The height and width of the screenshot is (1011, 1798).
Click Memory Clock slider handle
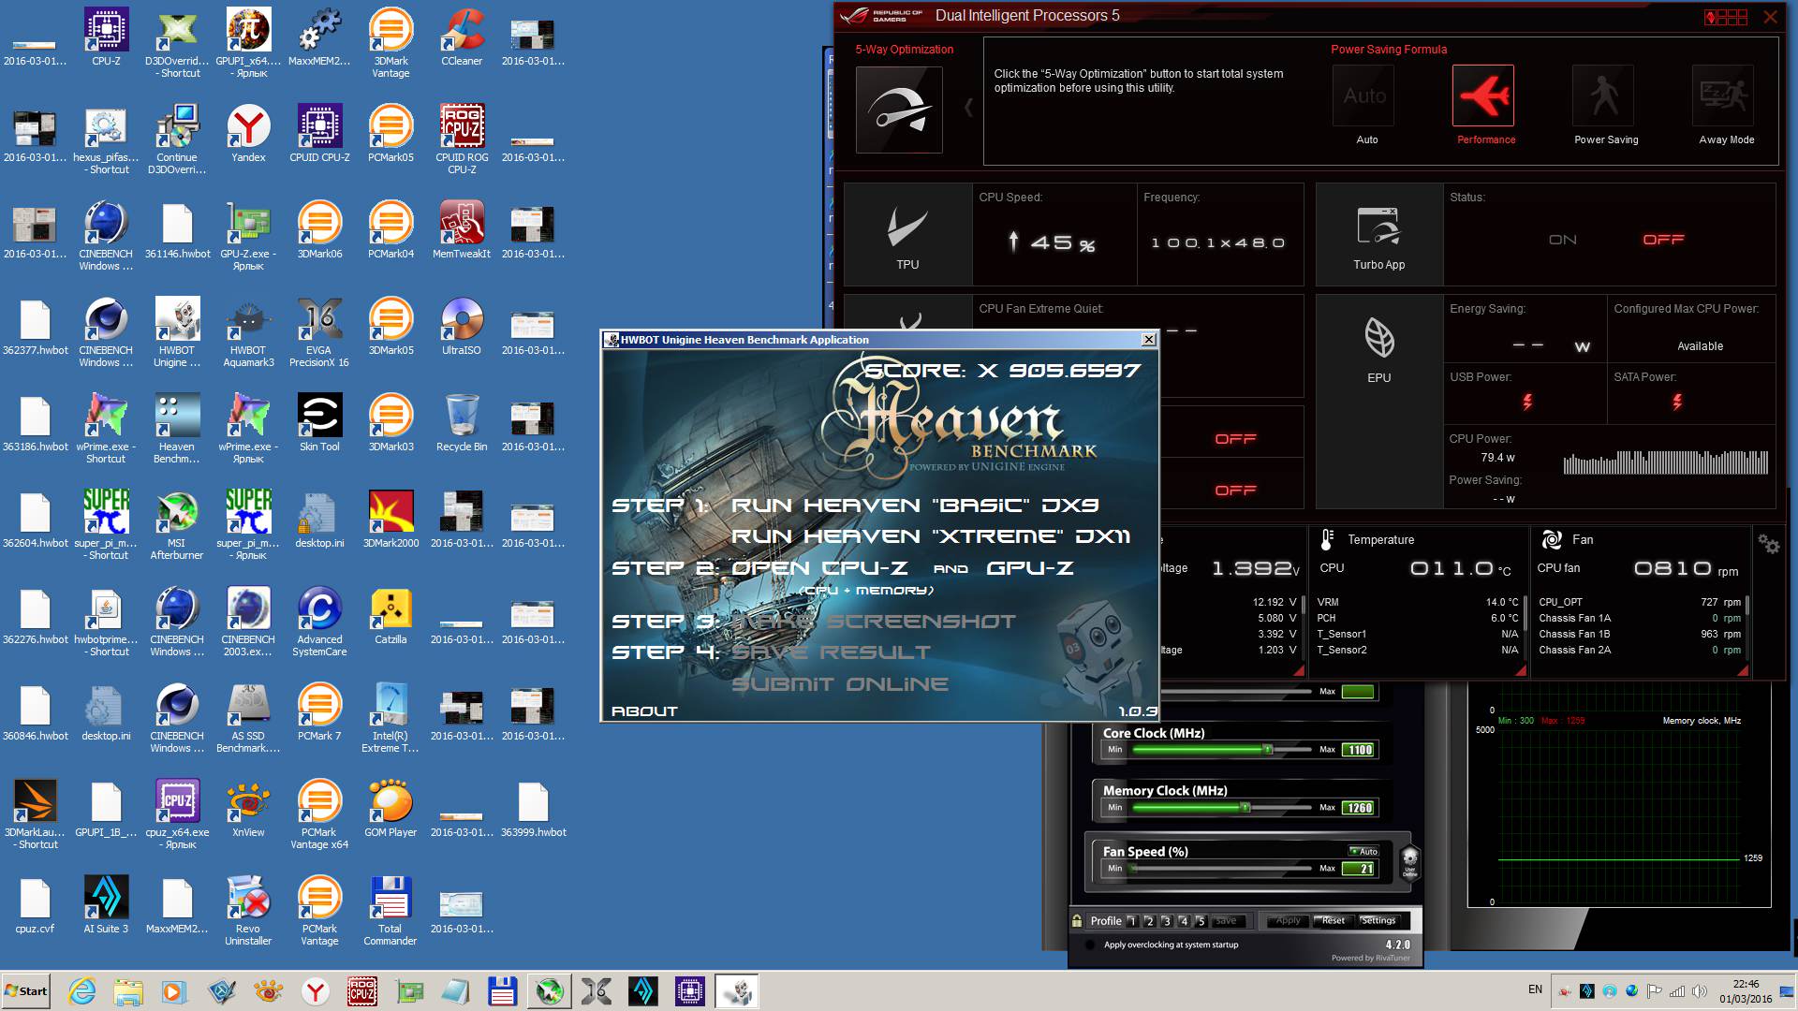point(1245,808)
